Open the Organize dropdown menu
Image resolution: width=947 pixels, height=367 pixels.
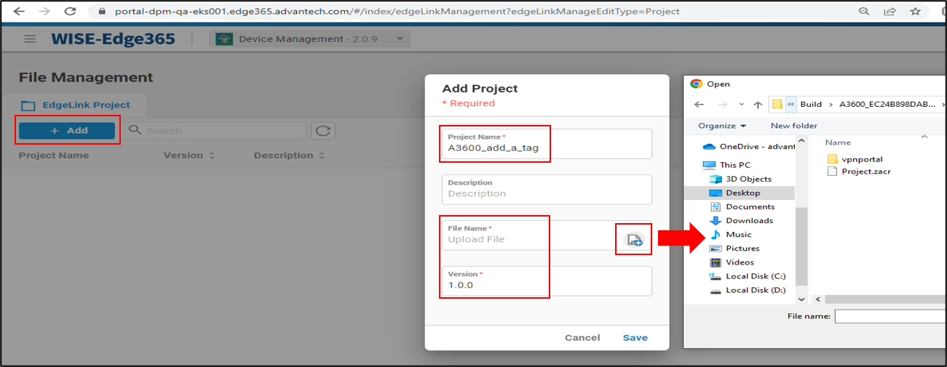722,126
